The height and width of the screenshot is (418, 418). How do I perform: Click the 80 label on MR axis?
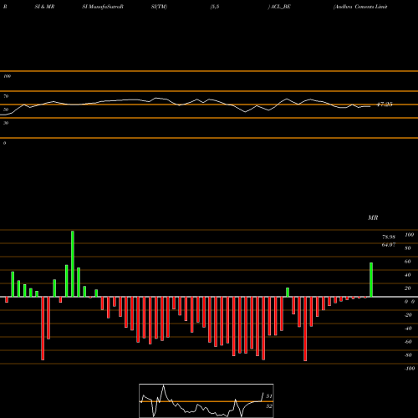408,248
